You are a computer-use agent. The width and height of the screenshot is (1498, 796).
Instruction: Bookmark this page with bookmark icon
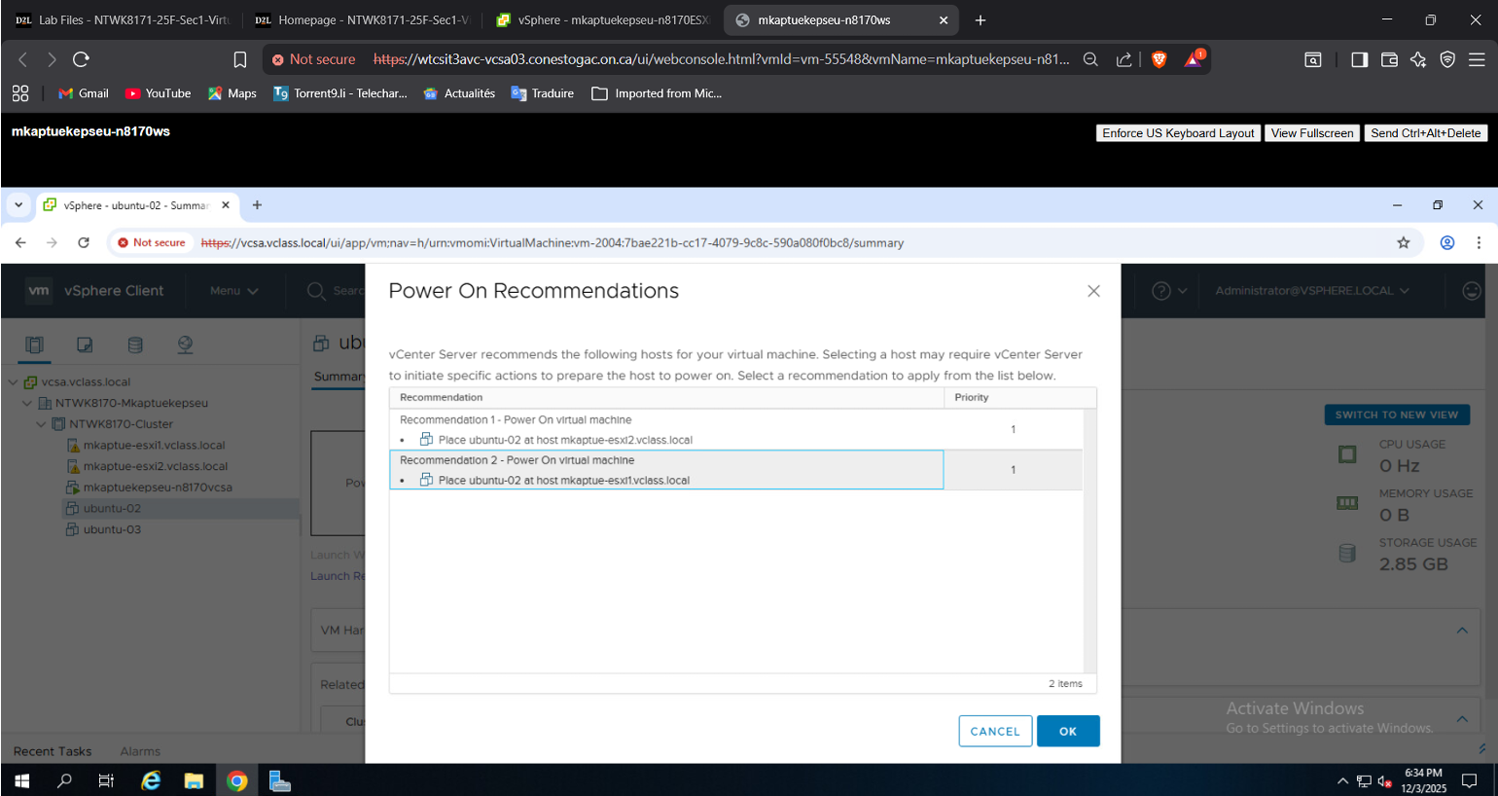240,59
